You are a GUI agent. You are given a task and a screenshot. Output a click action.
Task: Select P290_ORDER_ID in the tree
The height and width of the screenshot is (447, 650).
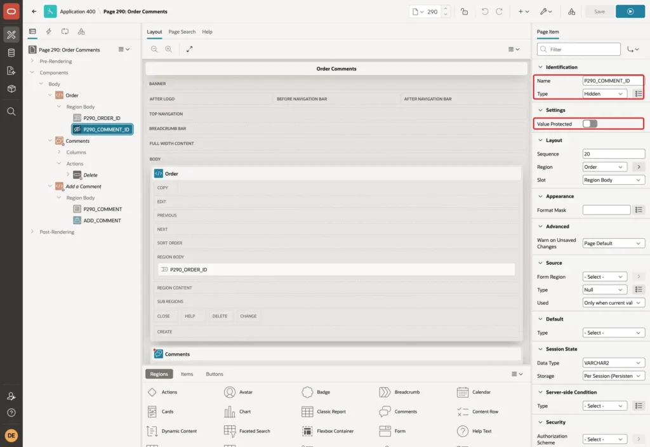102,118
